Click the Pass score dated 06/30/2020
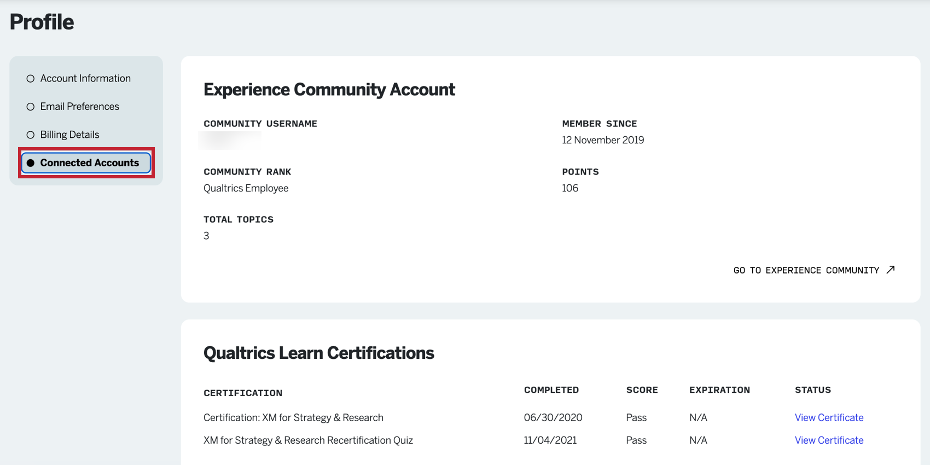 click(636, 417)
